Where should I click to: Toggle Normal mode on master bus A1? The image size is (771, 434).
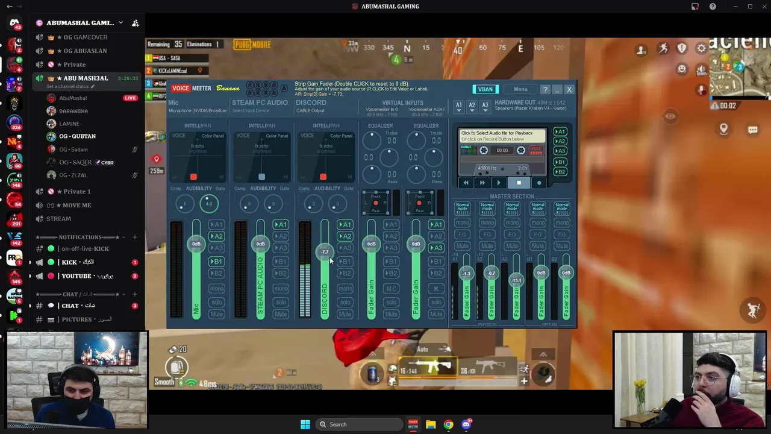click(x=462, y=208)
